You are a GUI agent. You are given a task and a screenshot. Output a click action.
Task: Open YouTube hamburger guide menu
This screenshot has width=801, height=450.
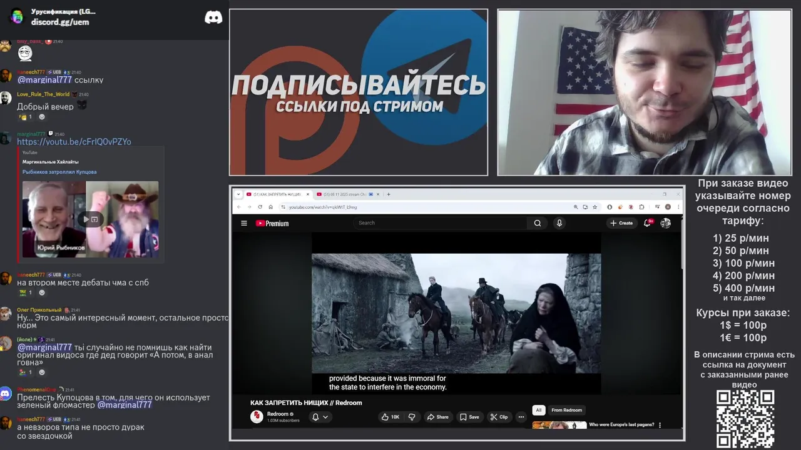point(244,223)
